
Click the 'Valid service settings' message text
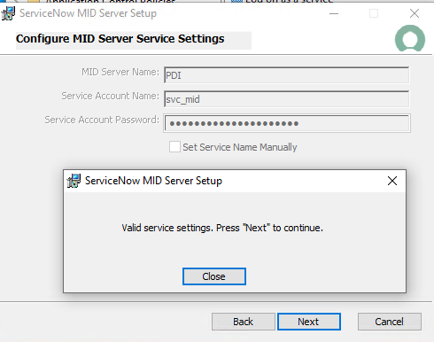pos(222,228)
